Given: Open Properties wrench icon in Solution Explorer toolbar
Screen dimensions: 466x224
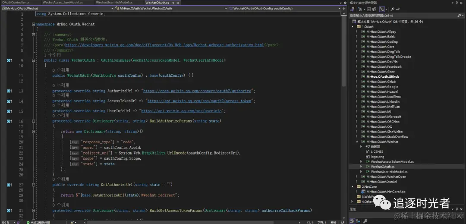Looking at the screenshot, I should pos(393,9).
